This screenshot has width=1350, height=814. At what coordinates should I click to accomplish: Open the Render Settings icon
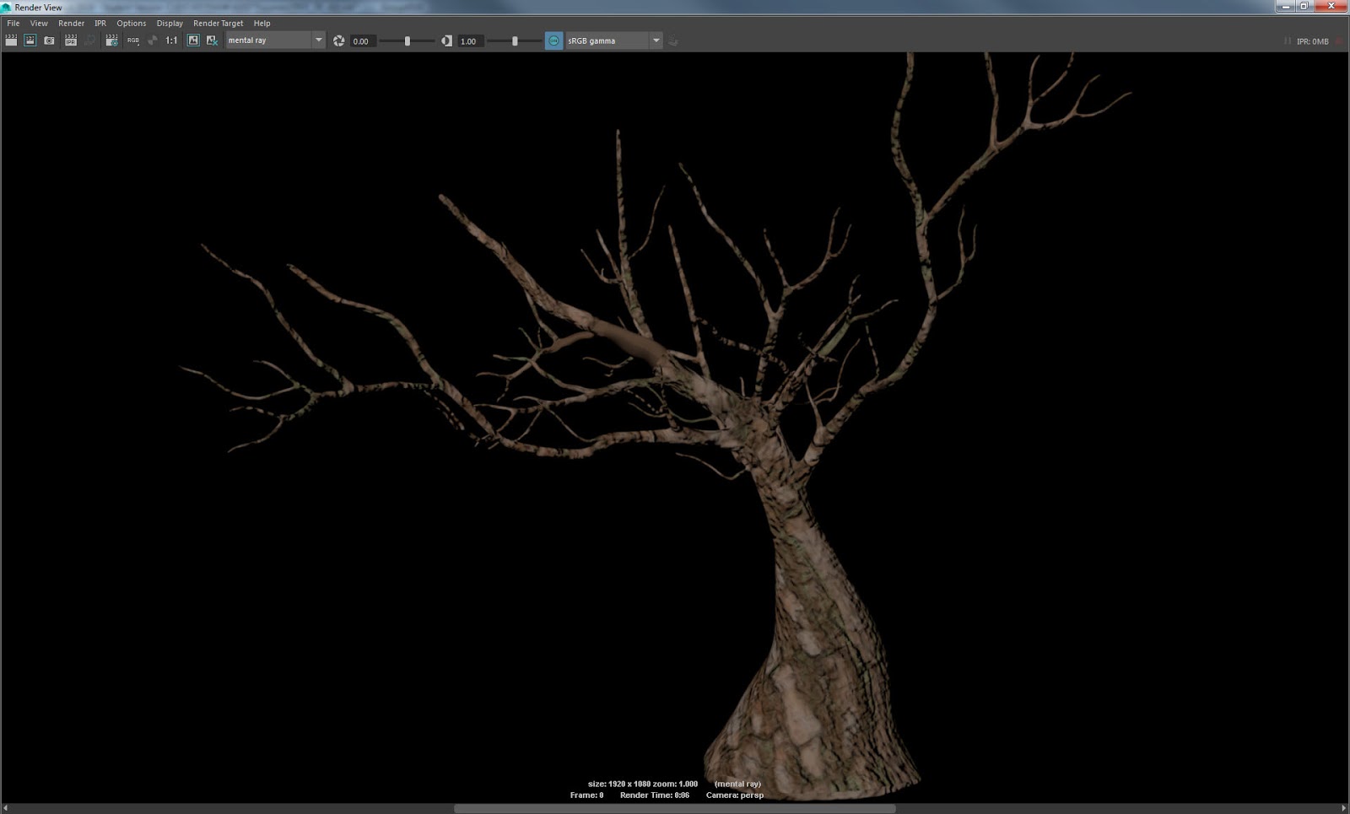coord(111,40)
